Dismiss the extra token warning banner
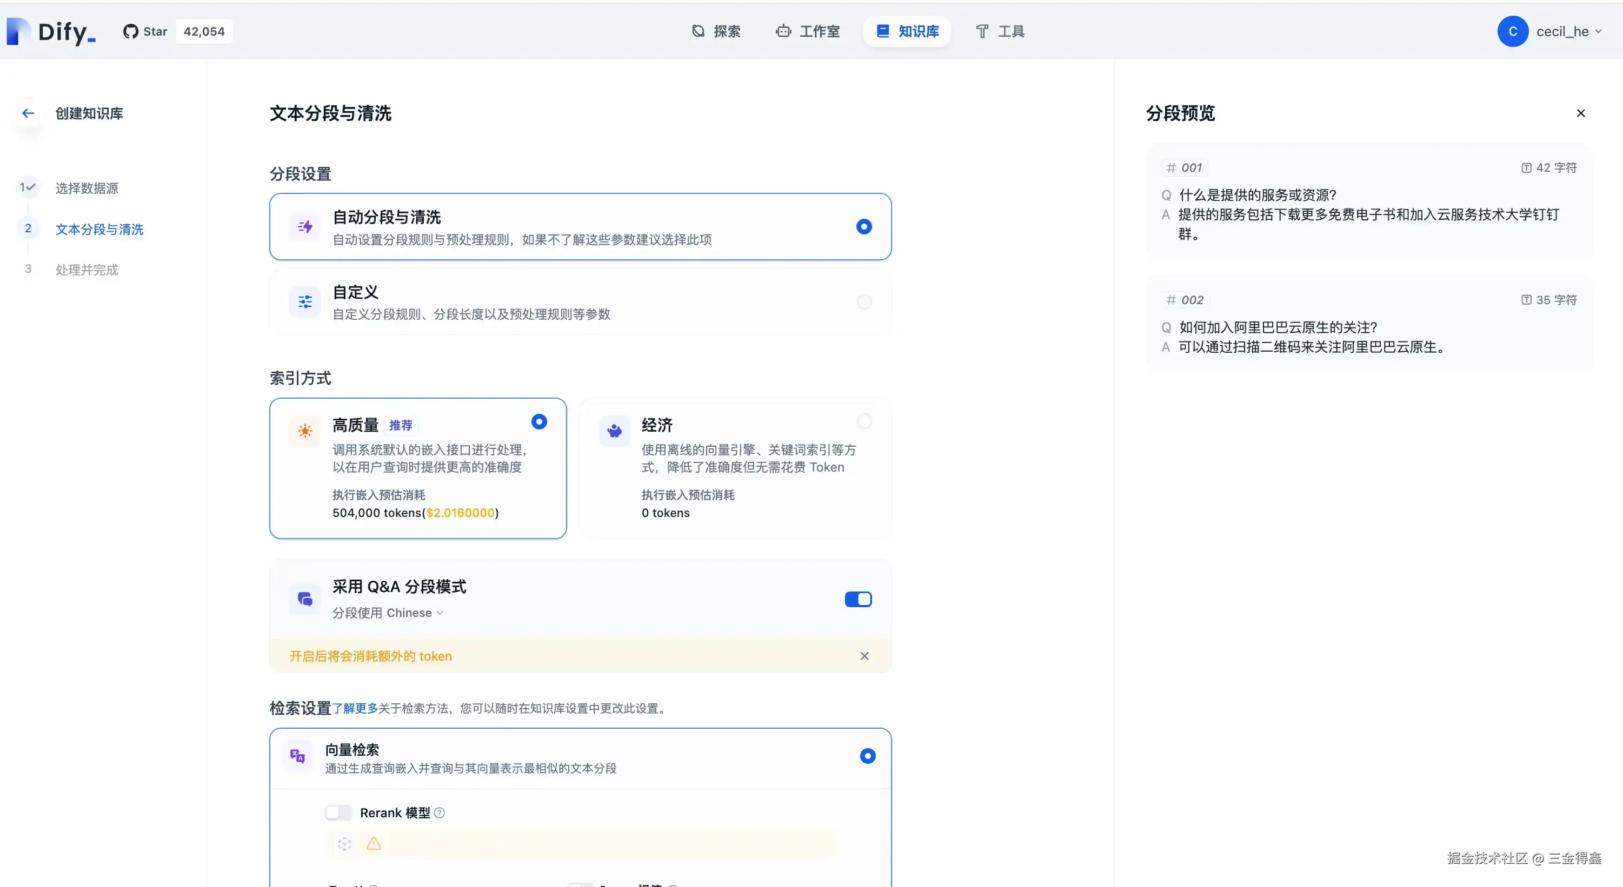This screenshot has height=887, width=1623. pyautogui.click(x=864, y=656)
